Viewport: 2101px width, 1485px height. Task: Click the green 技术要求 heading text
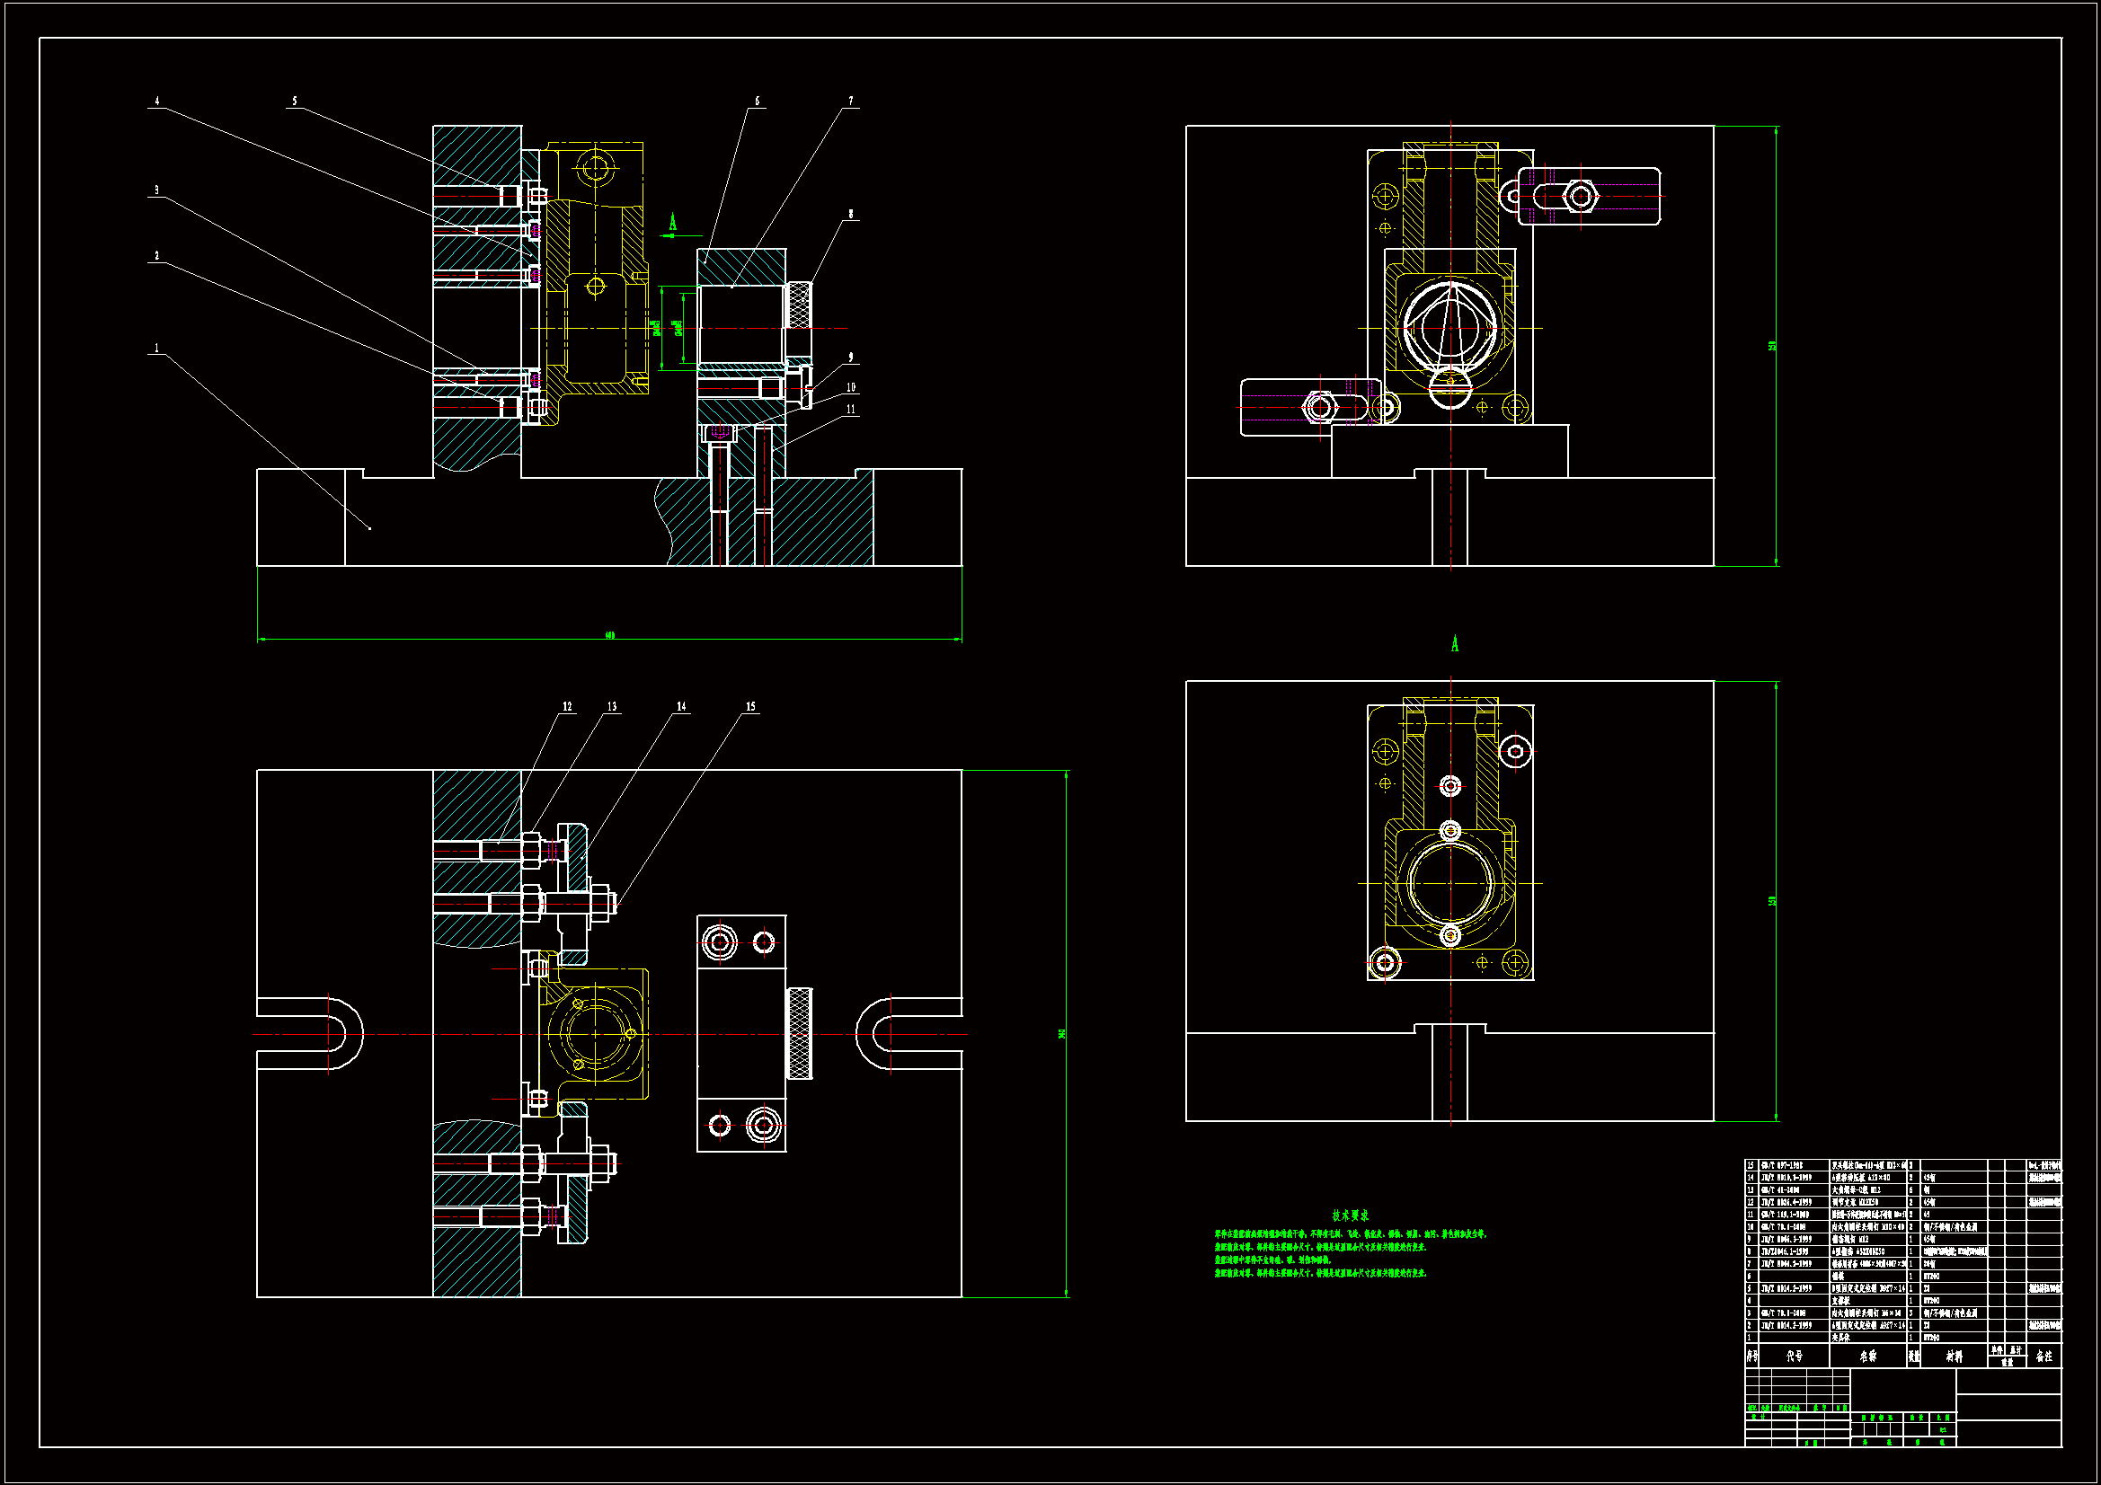(1351, 1216)
